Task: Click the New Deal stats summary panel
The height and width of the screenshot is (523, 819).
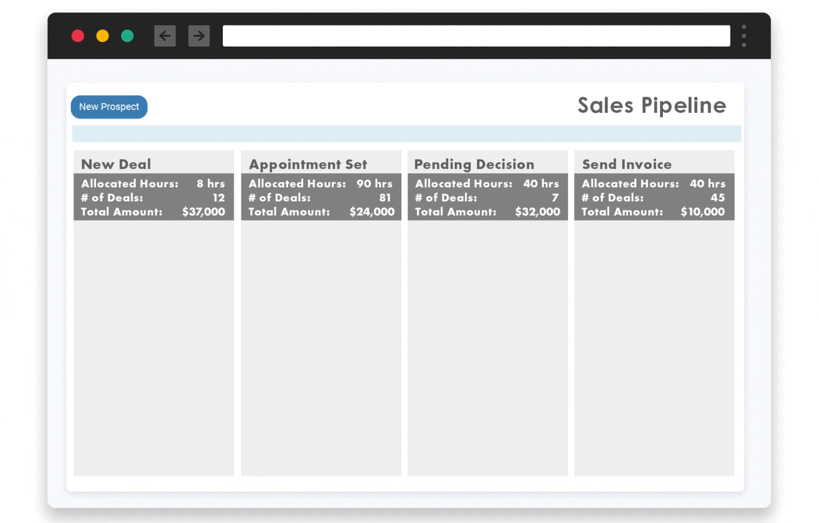Action: [x=153, y=198]
